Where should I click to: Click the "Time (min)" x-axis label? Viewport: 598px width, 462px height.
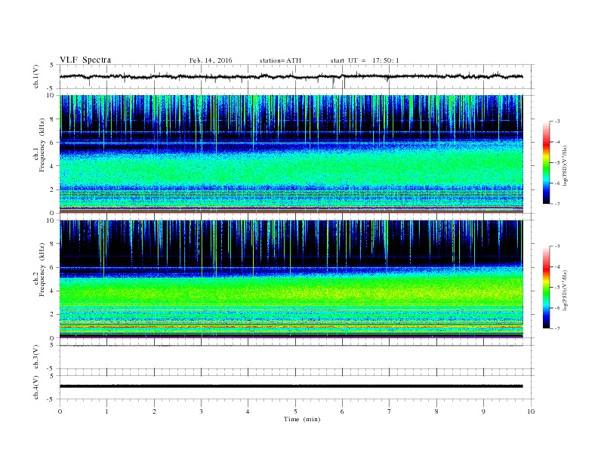point(302,419)
